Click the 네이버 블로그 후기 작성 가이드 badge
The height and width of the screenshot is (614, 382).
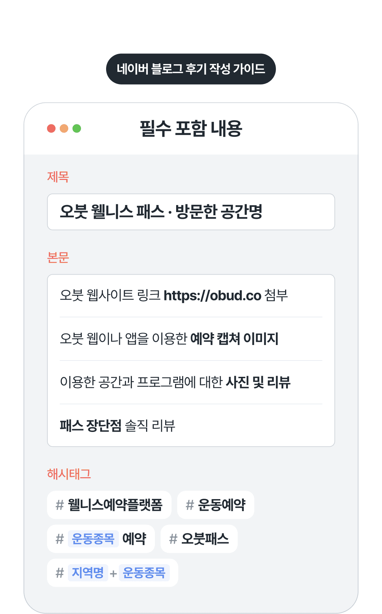pyautogui.click(x=191, y=69)
